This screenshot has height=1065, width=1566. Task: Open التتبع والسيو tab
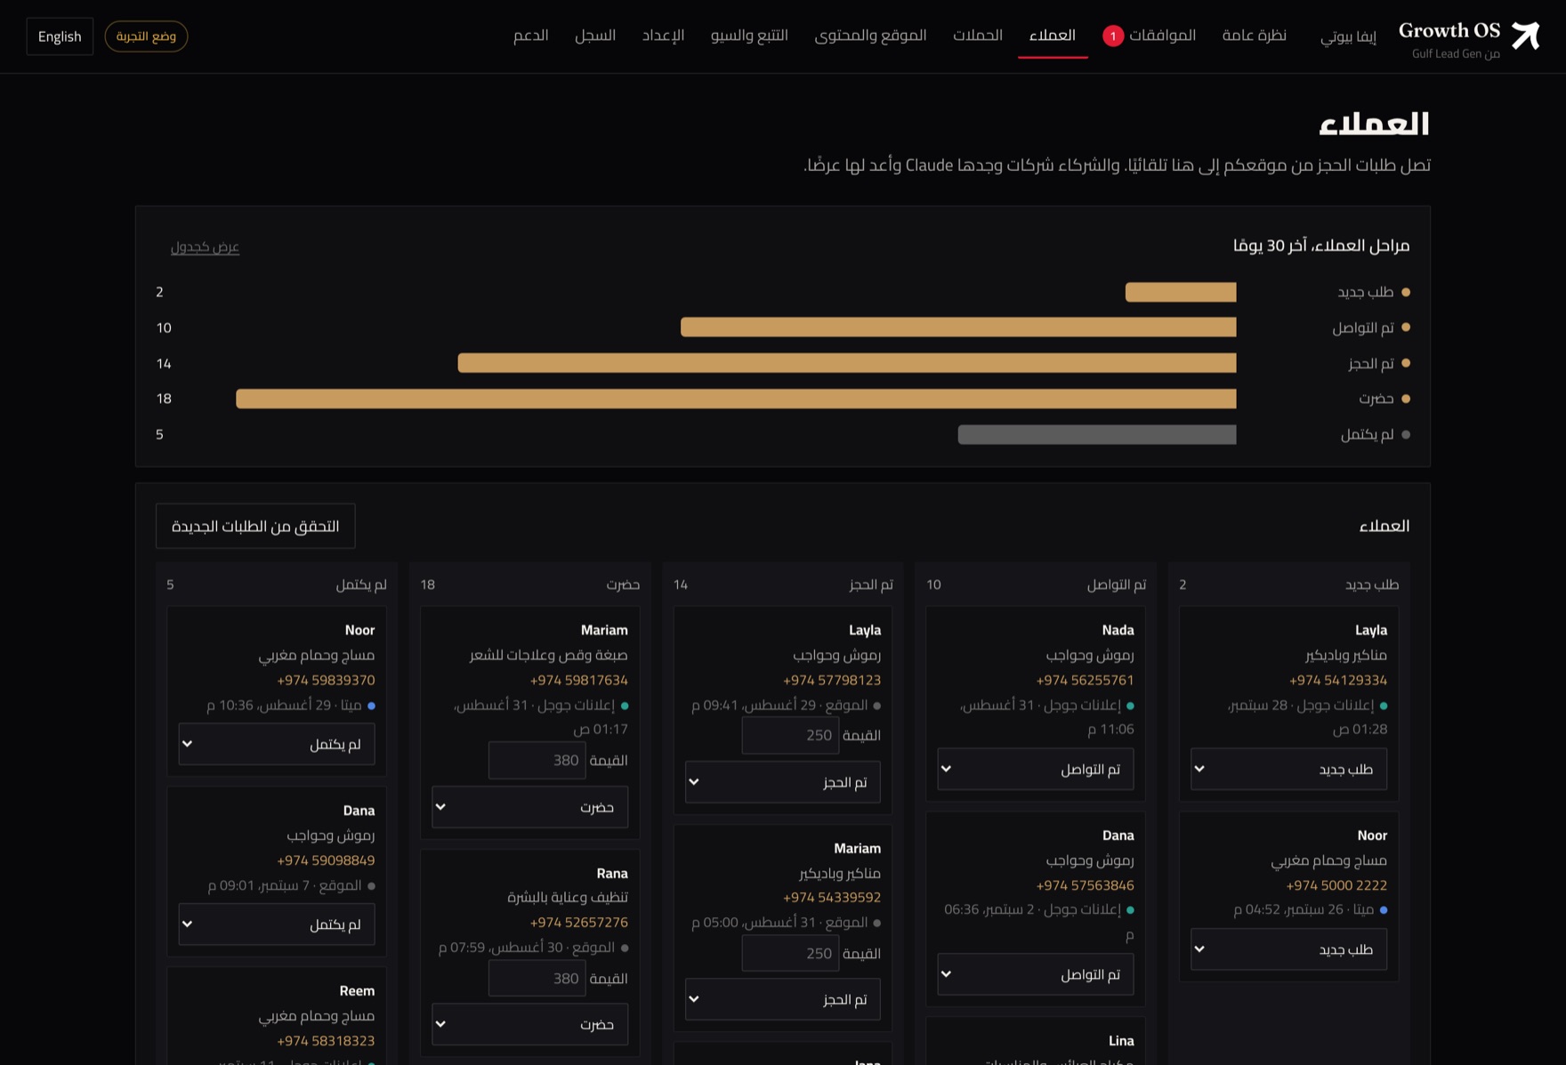click(x=749, y=36)
